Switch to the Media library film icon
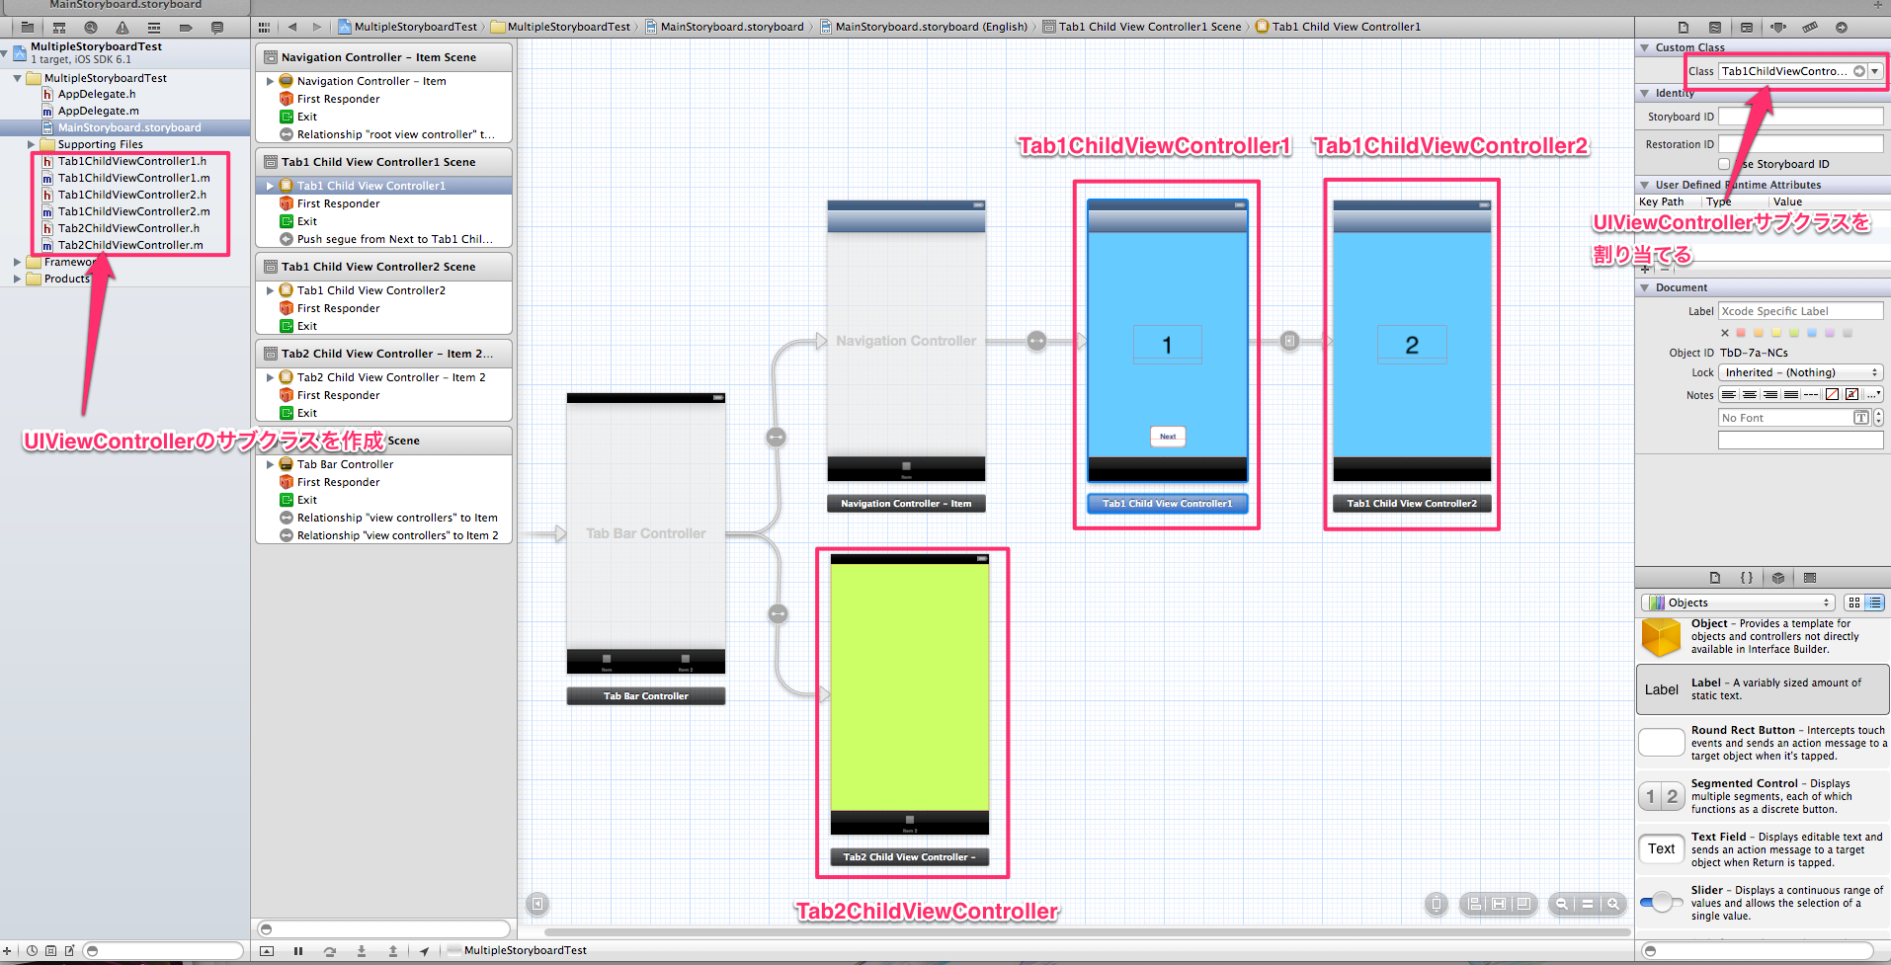The height and width of the screenshot is (965, 1891). click(1811, 578)
